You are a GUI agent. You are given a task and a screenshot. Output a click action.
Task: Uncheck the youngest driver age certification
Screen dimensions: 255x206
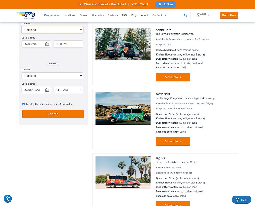23,104
